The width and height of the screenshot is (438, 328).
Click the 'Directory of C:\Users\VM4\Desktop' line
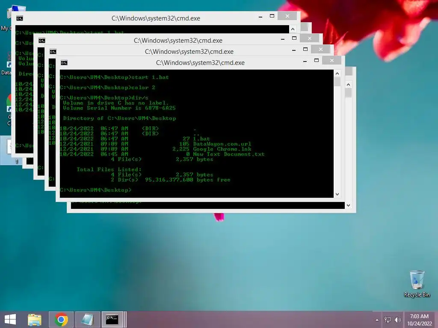120,118
